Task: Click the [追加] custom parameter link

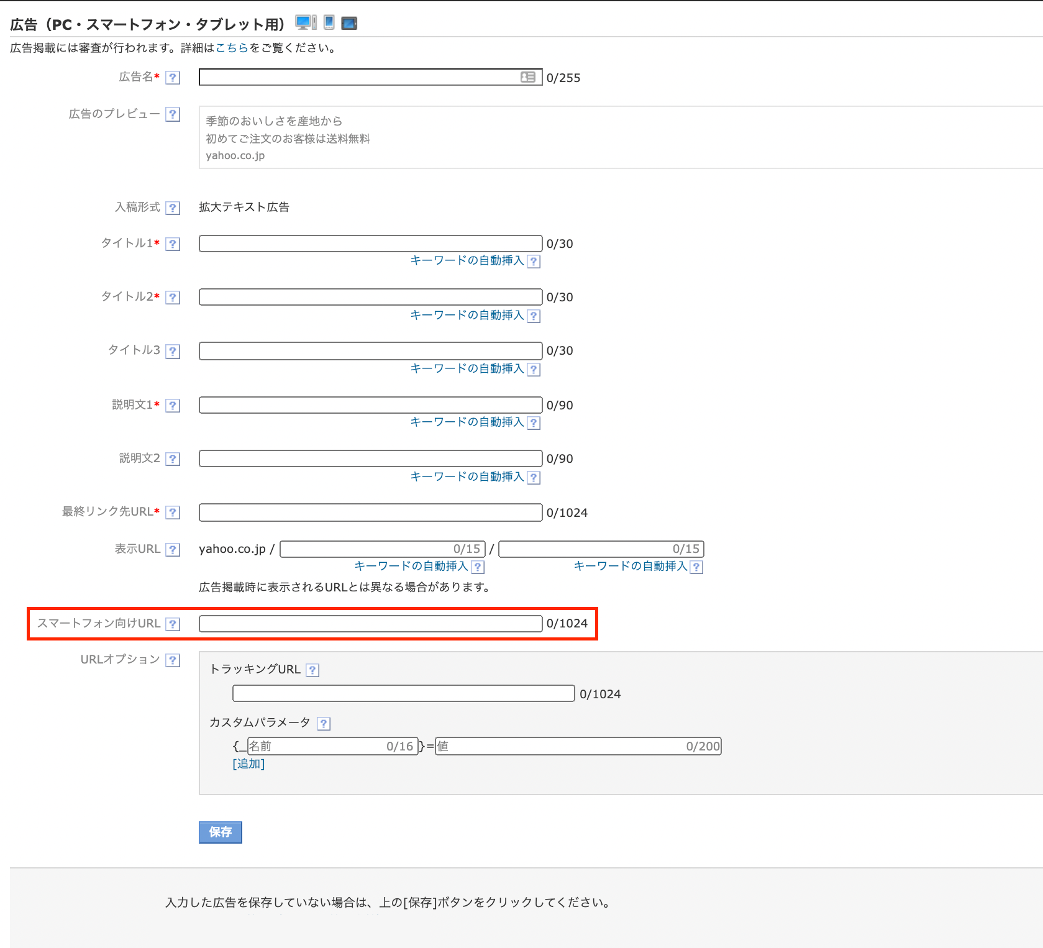Action: (x=248, y=763)
